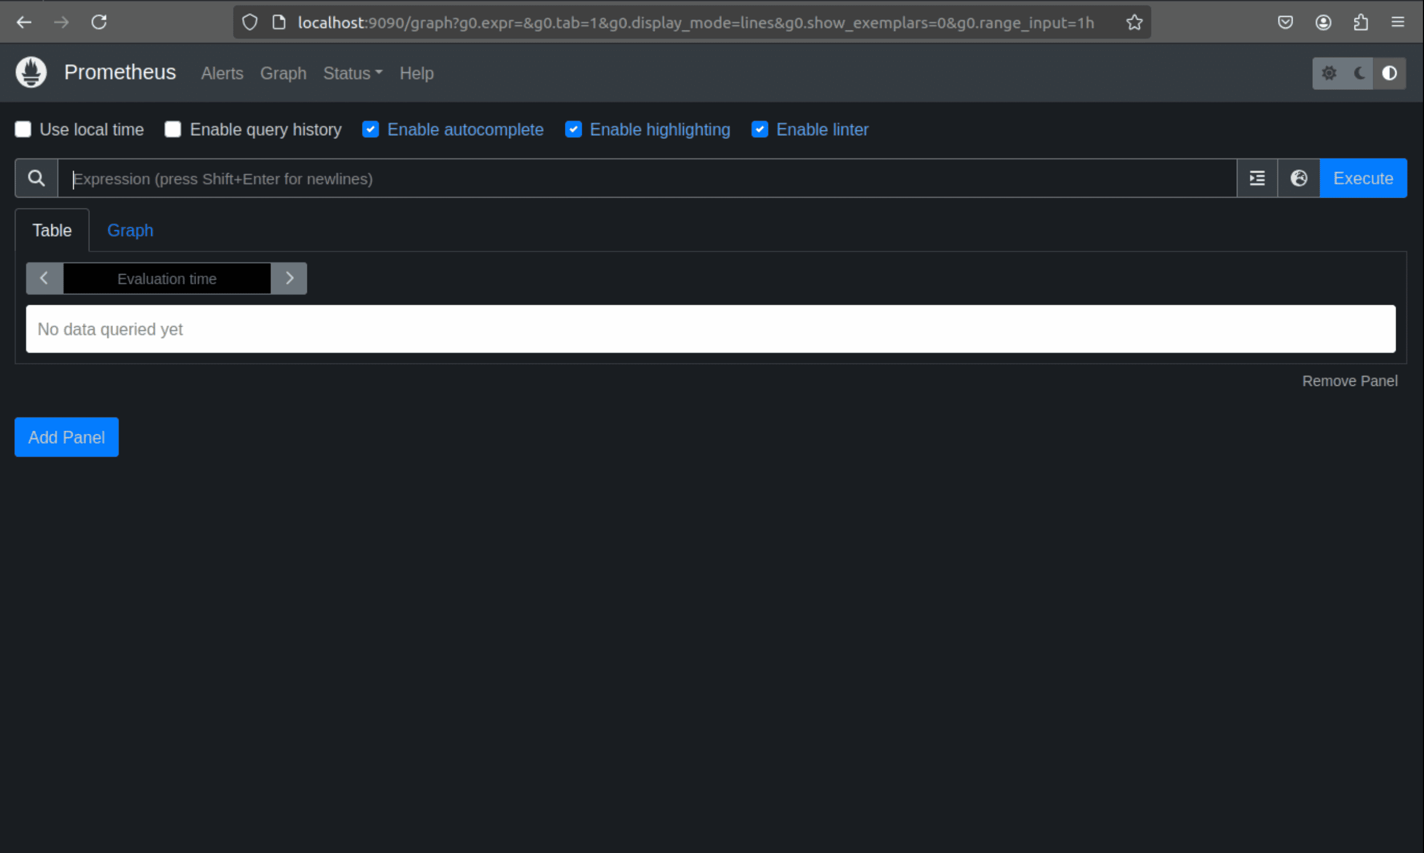The width and height of the screenshot is (1424, 853).
Task: Click the Prometheus flame logo
Action: [31, 73]
